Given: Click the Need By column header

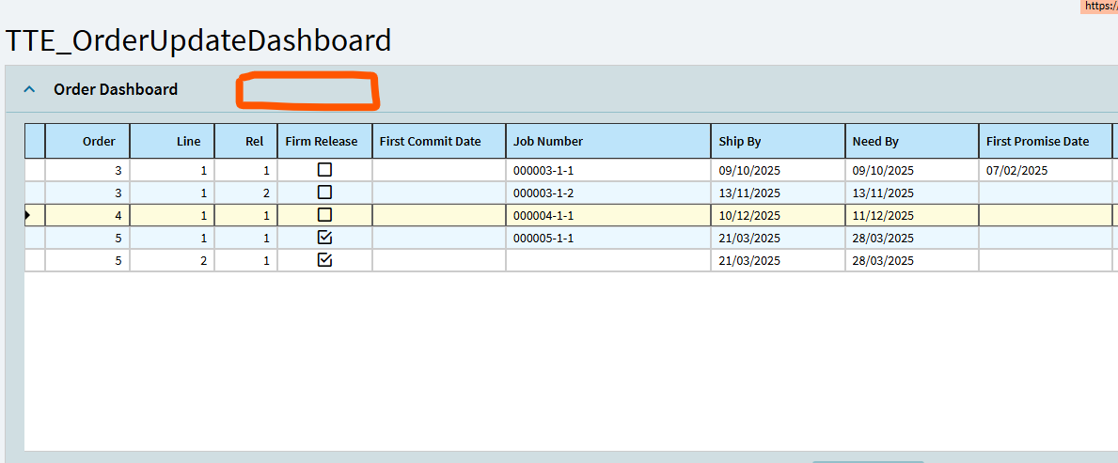Looking at the screenshot, I should [912, 141].
